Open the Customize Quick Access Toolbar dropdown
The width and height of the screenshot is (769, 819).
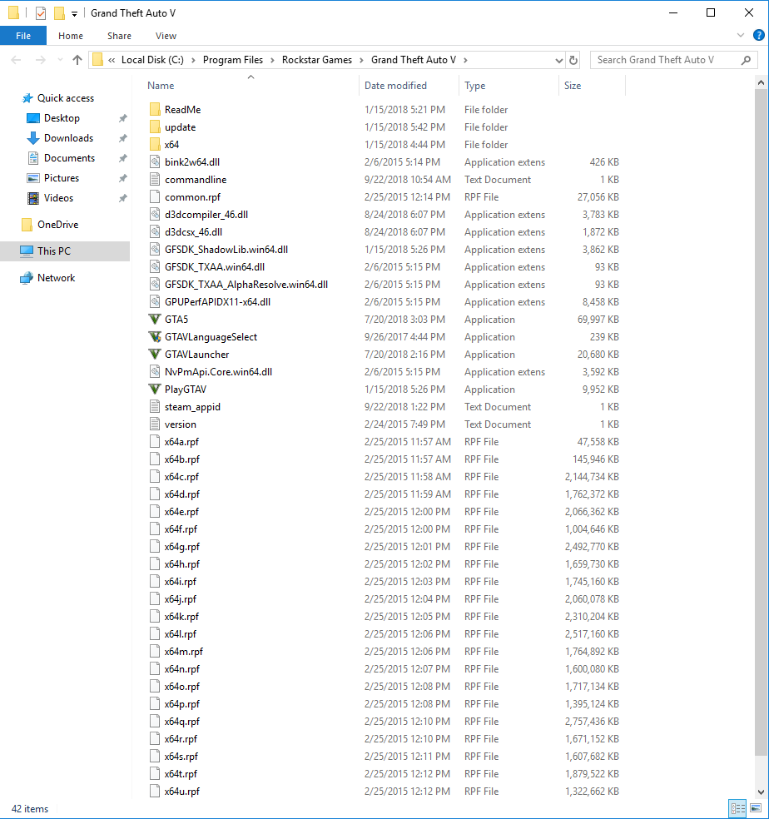click(75, 14)
